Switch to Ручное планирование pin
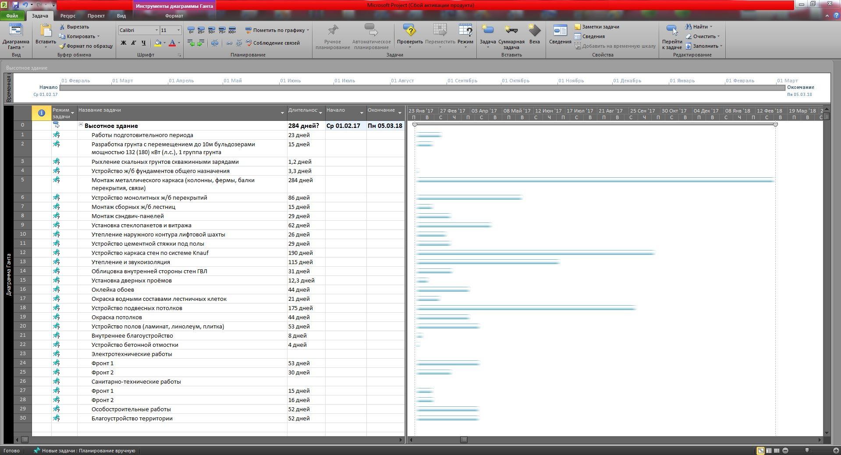The width and height of the screenshot is (841, 455). (333, 37)
